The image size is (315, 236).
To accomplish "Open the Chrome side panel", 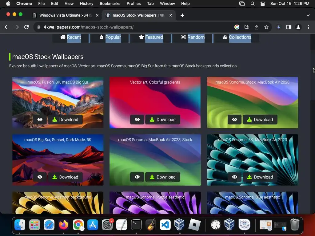I will point(289,27).
